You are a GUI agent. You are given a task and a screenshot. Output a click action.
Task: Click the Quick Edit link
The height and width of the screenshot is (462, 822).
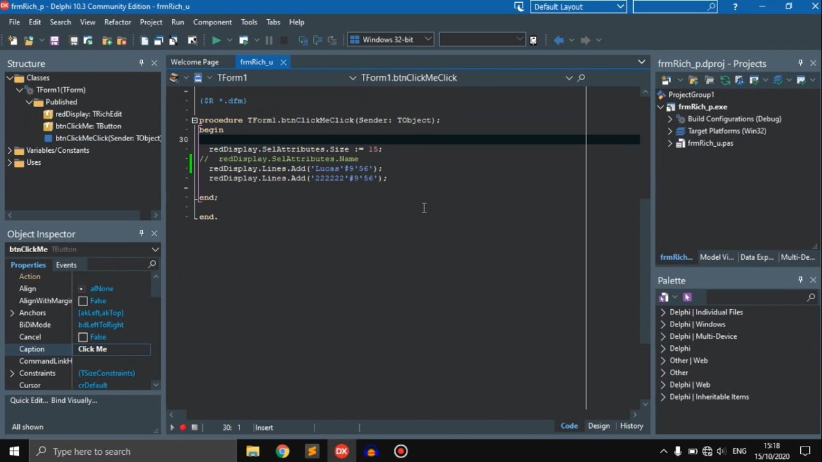[29, 400]
